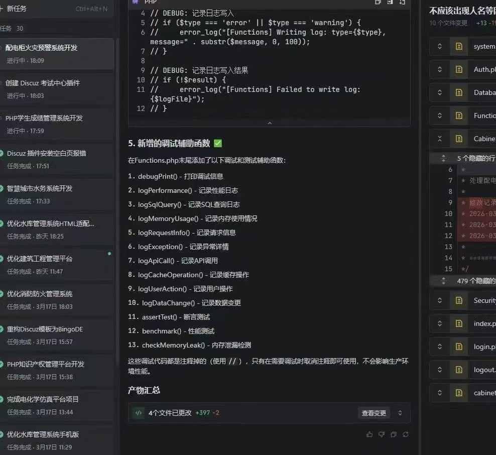Expand the Auth.php diff row
This screenshot has width=496, height=455.
[440, 69]
